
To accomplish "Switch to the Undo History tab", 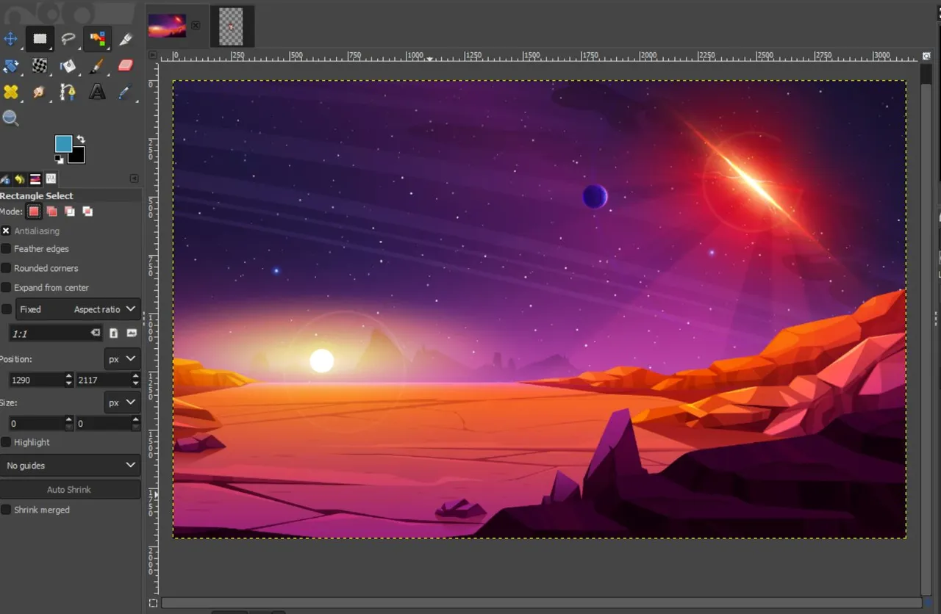I will point(20,178).
